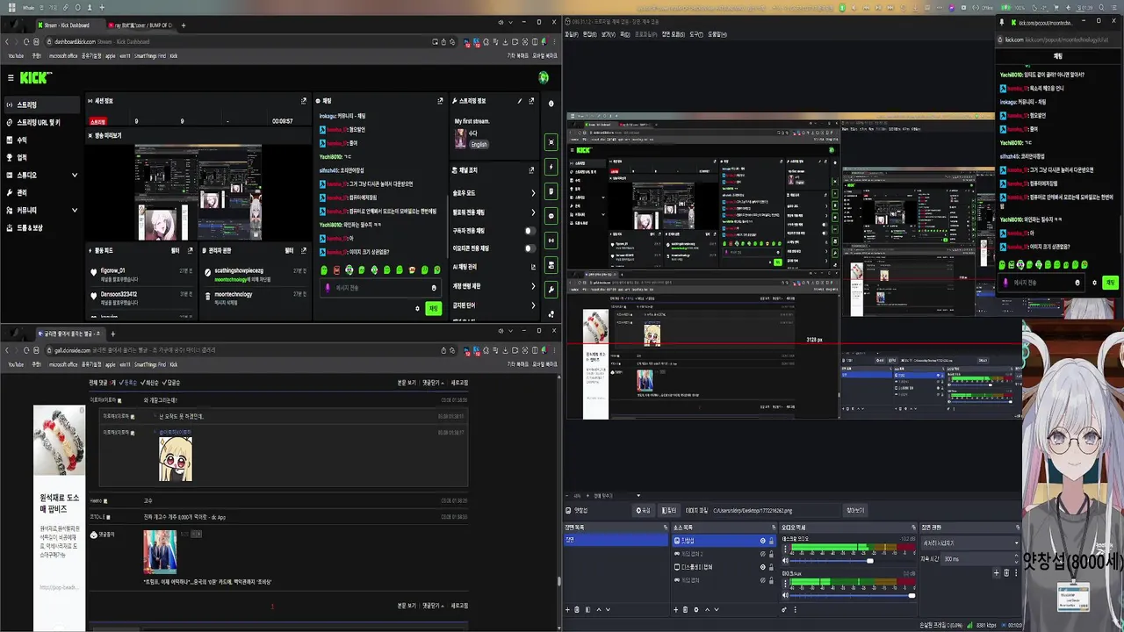Collapse comments with top 댓글닫기 toggle
This screenshot has height=632, width=1124.
[x=433, y=383]
